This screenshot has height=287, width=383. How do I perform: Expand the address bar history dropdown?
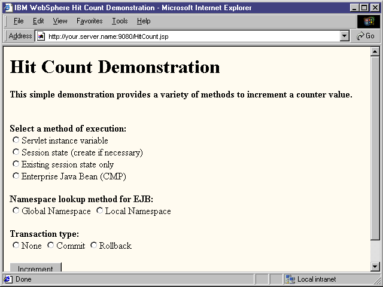tap(345, 36)
